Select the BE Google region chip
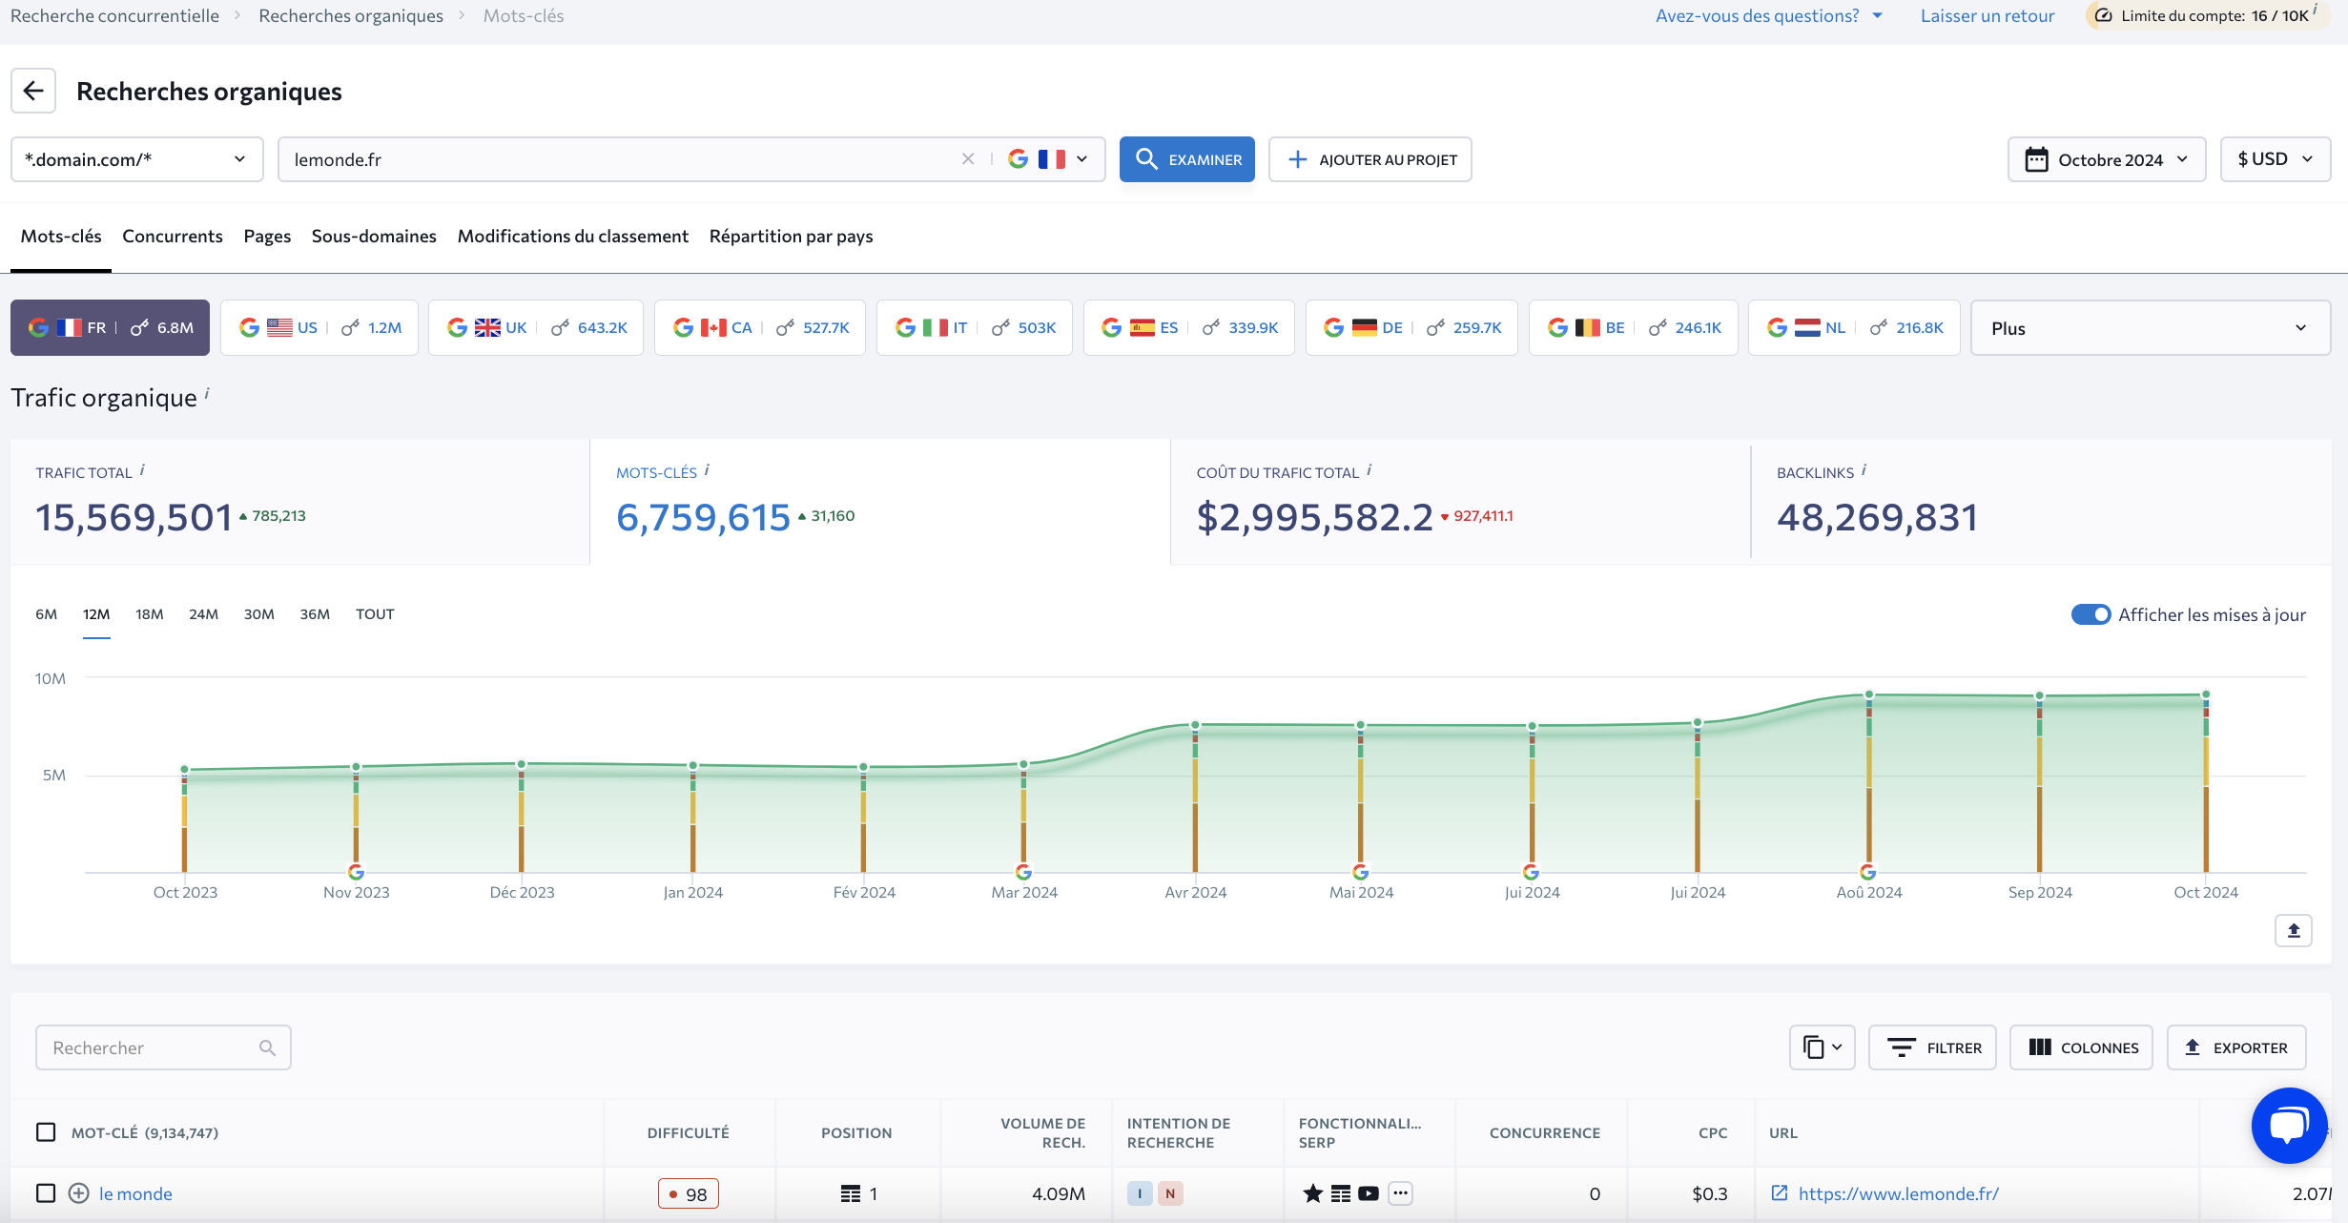The height and width of the screenshot is (1223, 2348). tap(1633, 327)
